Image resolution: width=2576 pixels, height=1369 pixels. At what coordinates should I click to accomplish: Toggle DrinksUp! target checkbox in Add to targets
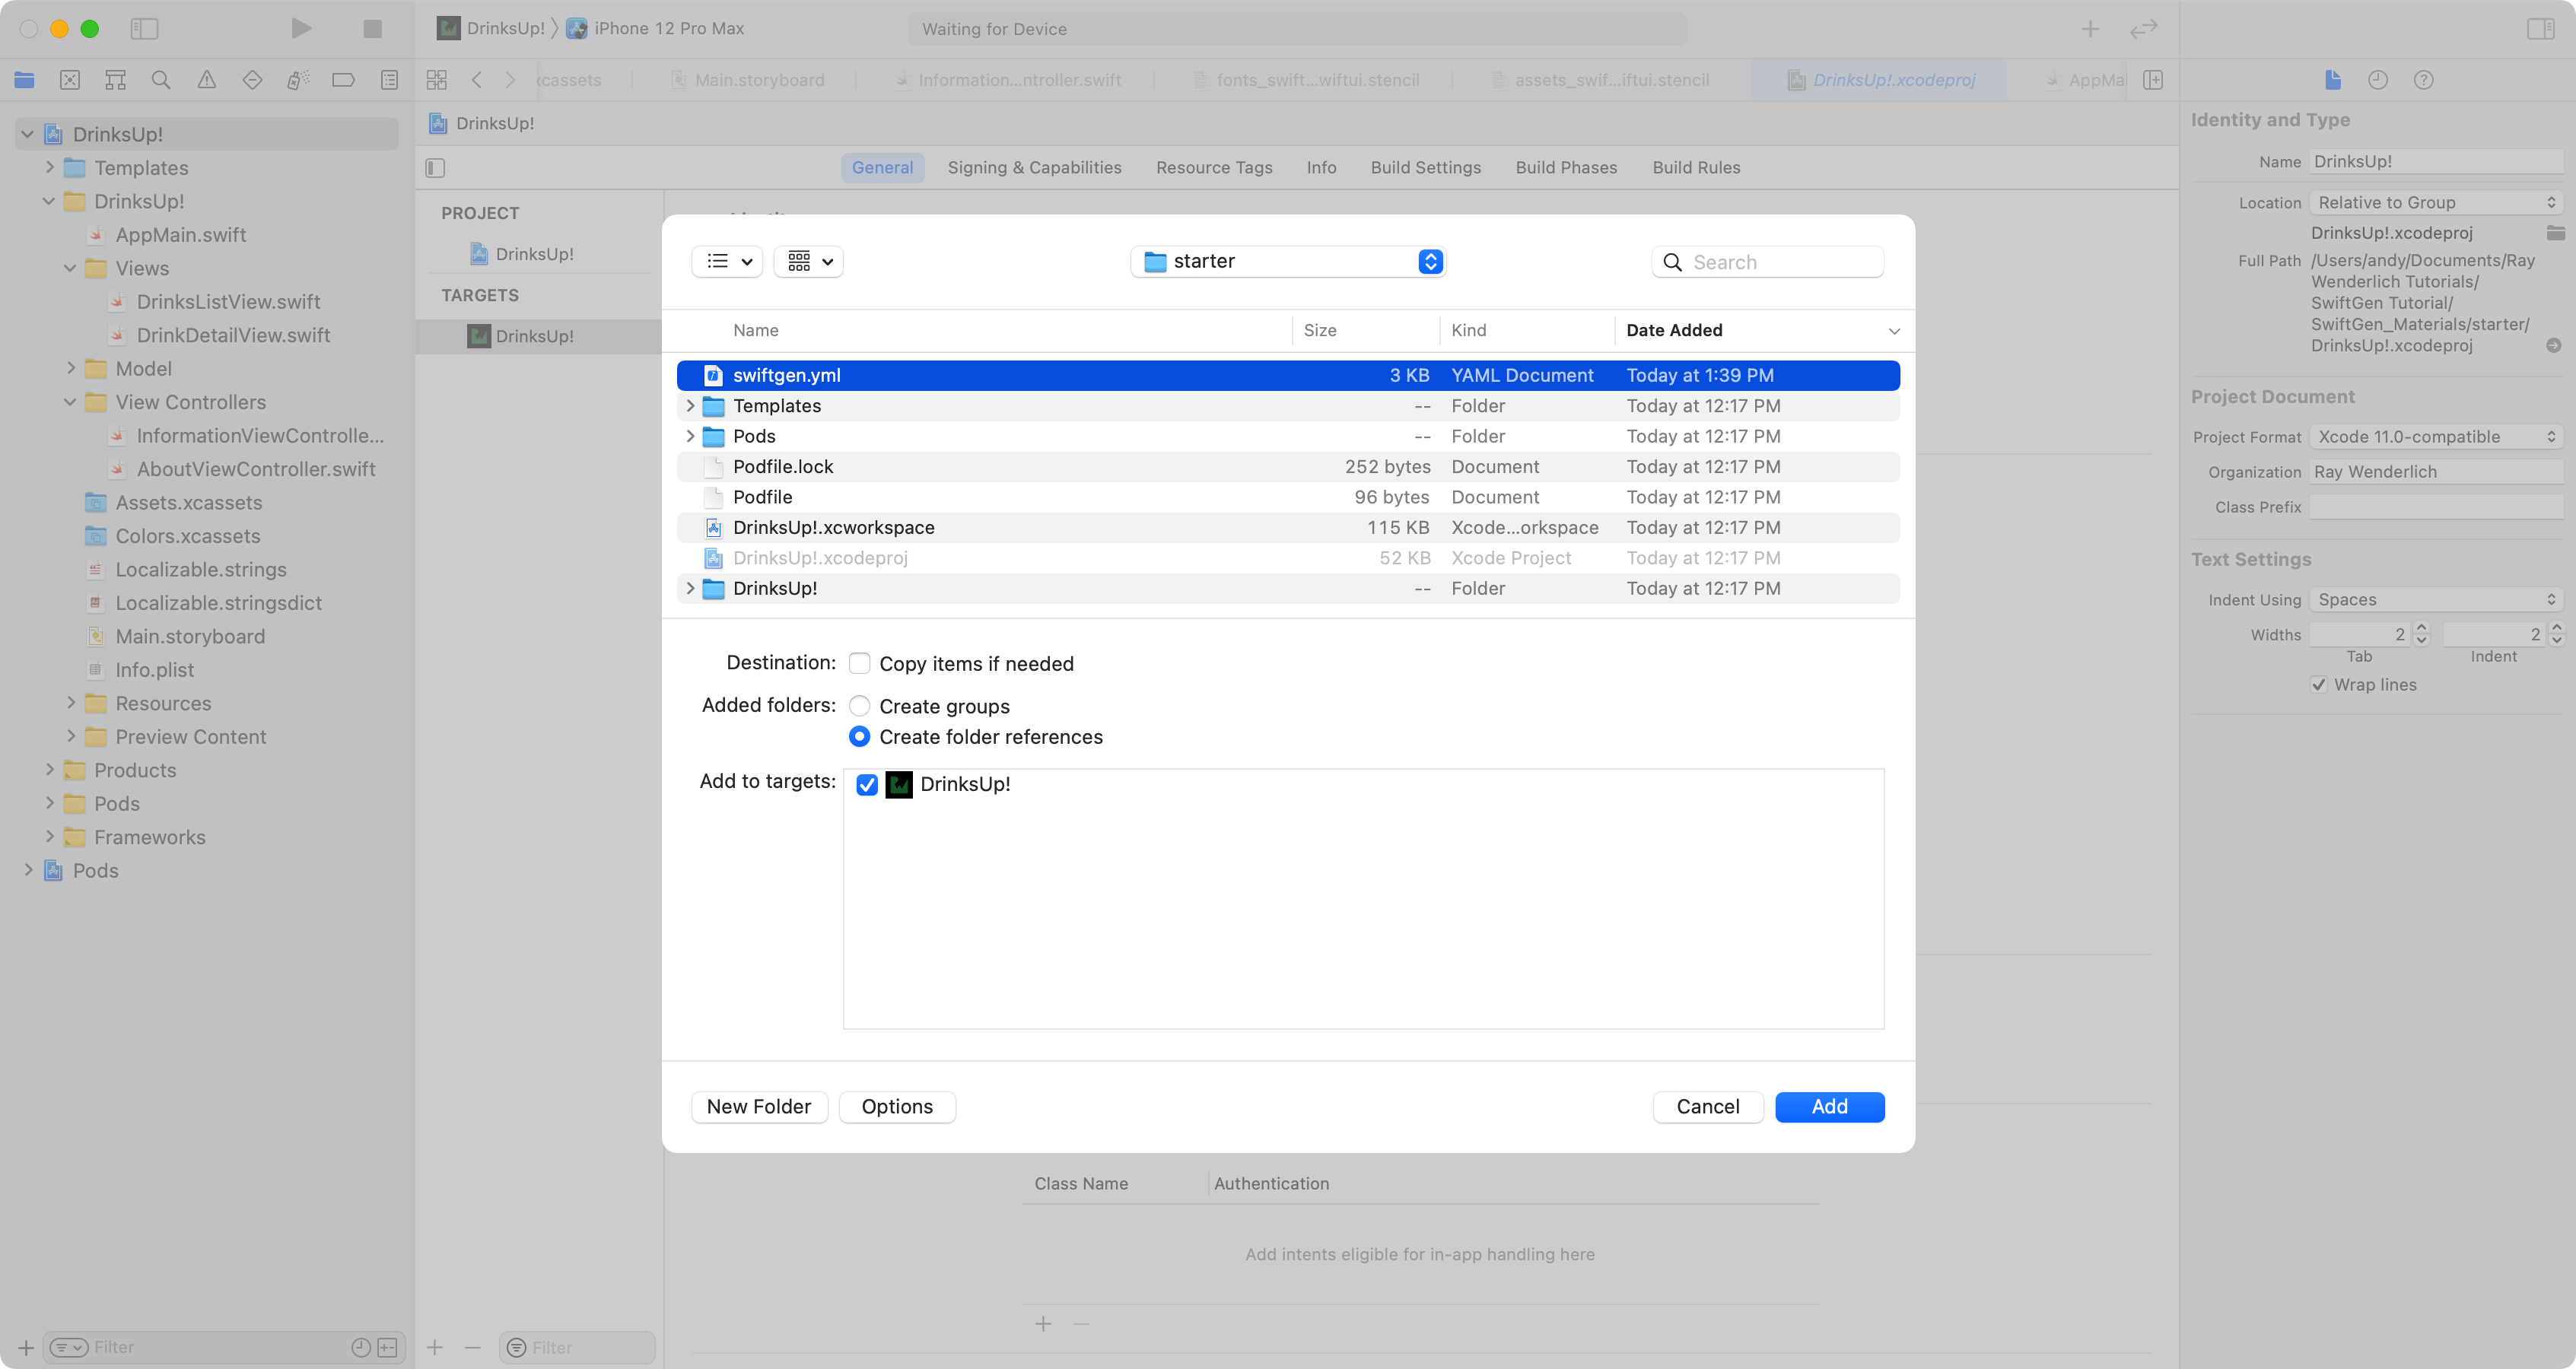867,783
